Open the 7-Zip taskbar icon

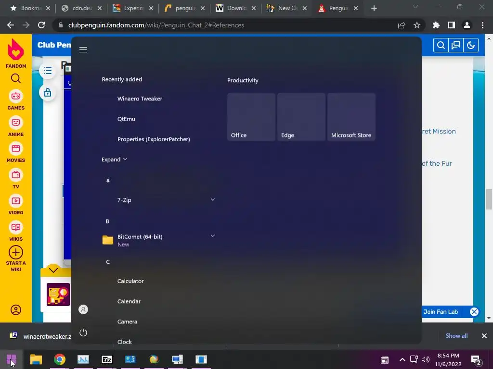pyautogui.click(x=107, y=359)
